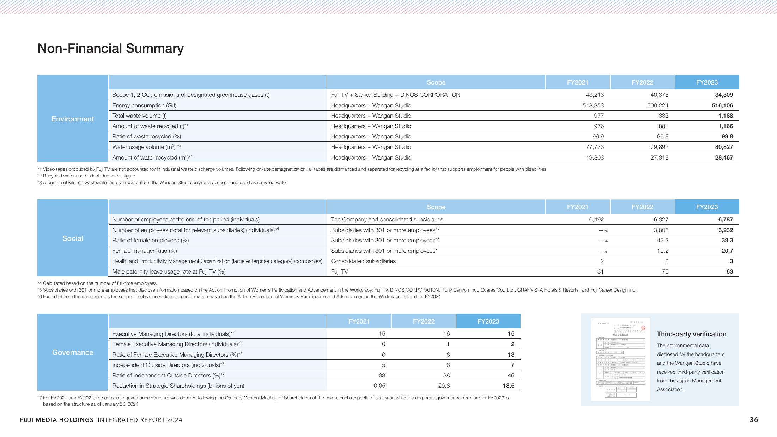Image resolution: width=777 pixels, height=437 pixels.
Task: Click the recycled water value 28,467
Action: click(x=724, y=157)
